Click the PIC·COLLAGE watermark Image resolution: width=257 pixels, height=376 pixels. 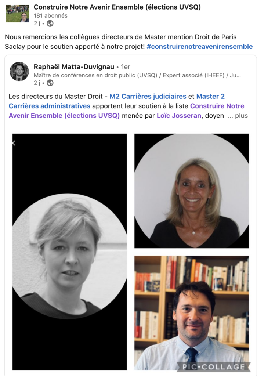pos(214,367)
